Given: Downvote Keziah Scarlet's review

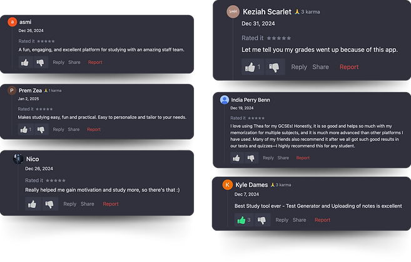Looking at the screenshot, I should (274, 67).
